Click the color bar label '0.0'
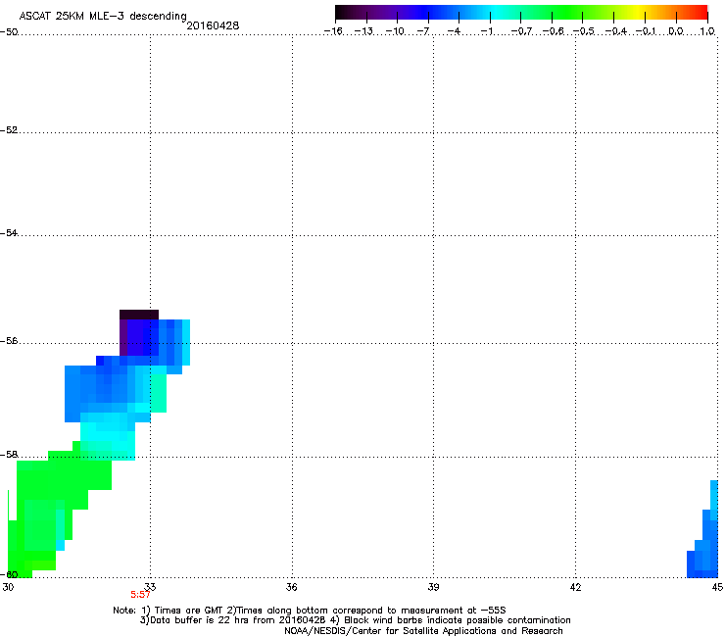 [676, 31]
